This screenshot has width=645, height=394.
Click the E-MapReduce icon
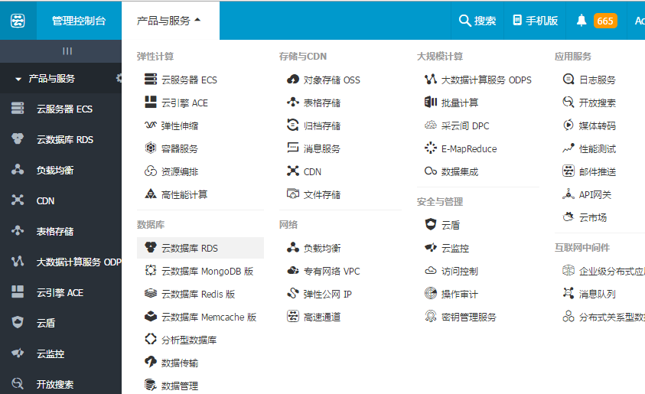click(431, 148)
